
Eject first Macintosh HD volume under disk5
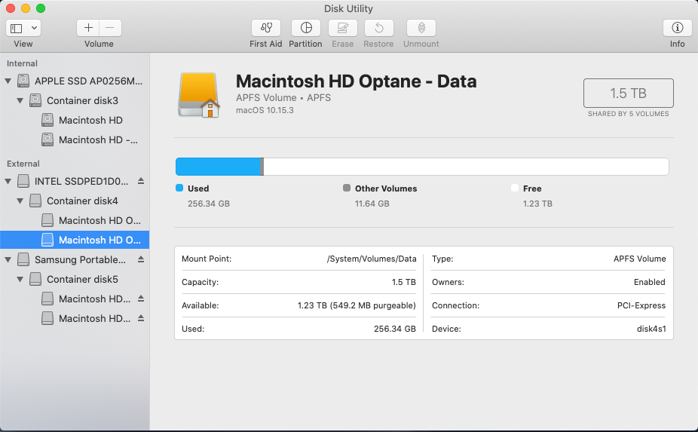pos(141,299)
